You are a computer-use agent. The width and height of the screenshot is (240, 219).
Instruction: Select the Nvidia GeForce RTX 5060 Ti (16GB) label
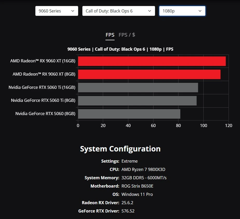coord(42,87)
